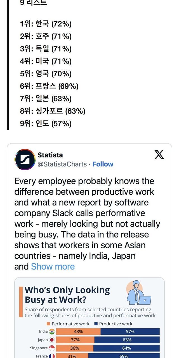This screenshot has height=358, width=179.
Task: Click the Statista profile avatar
Action: coord(25,159)
